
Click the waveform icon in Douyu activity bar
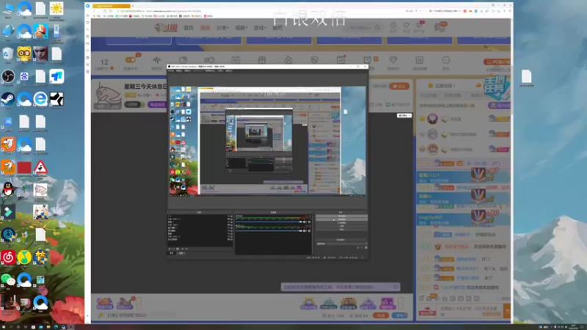click(x=156, y=60)
